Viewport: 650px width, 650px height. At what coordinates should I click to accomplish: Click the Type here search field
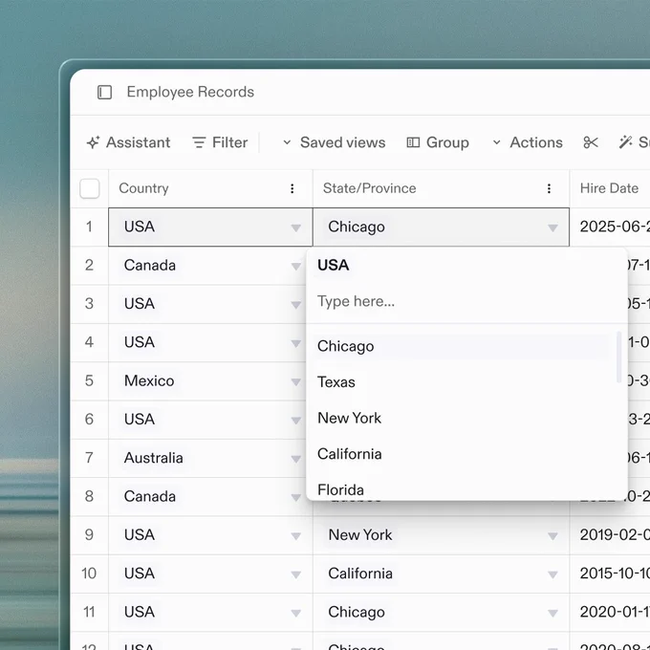tap(466, 301)
